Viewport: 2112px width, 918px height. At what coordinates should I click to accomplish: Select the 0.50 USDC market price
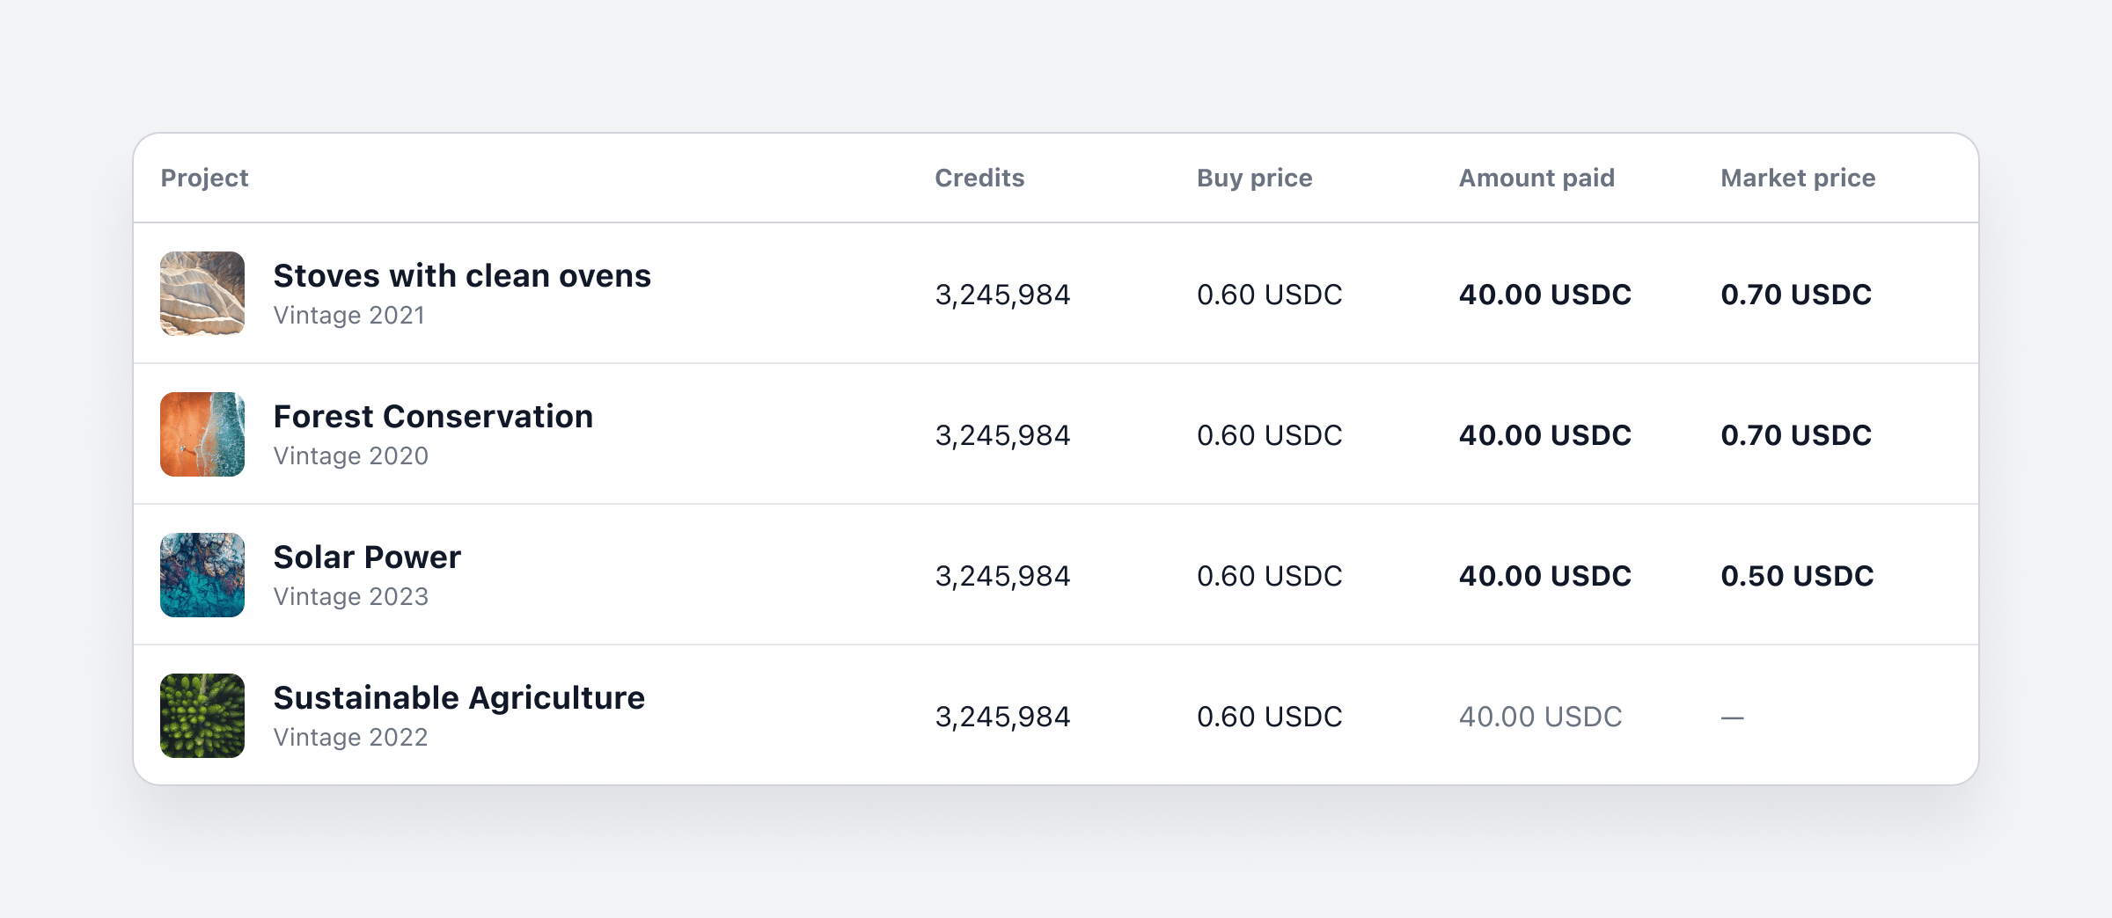click(1797, 576)
